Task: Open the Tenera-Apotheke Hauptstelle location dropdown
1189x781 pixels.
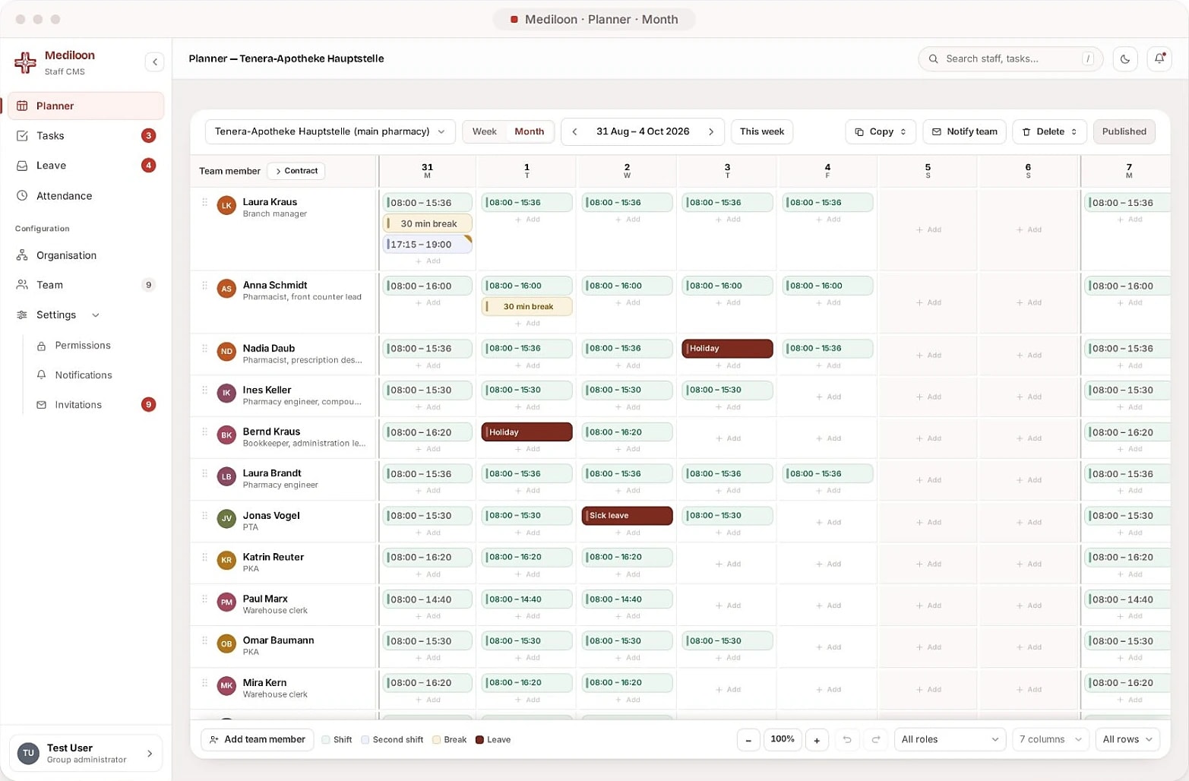Action: pos(330,131)
